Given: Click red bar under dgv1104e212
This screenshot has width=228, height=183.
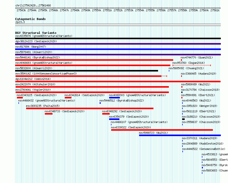Looking at the screenshot, I should click(118, 82).
